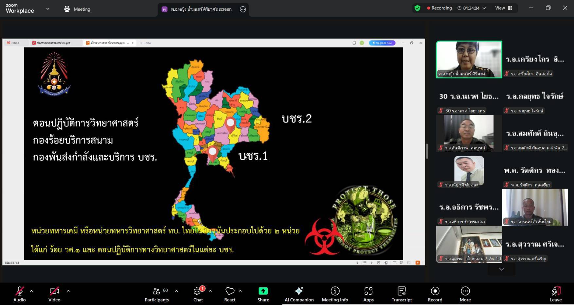Show the meeting Transcript
Screen dimensions: 574x305
tap(402, 294)
